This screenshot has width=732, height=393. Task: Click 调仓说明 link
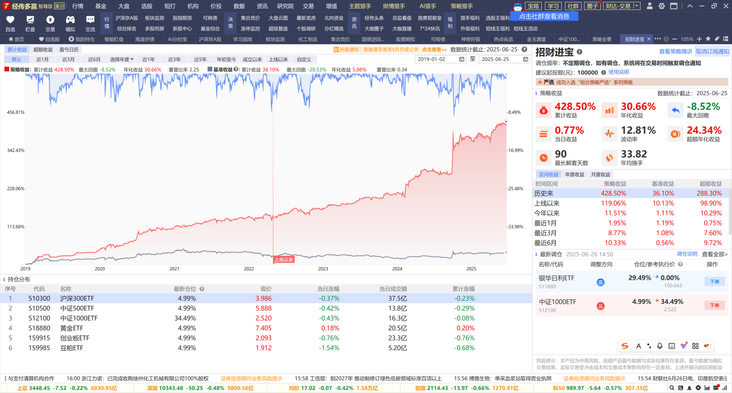click(x=687, y=254)
